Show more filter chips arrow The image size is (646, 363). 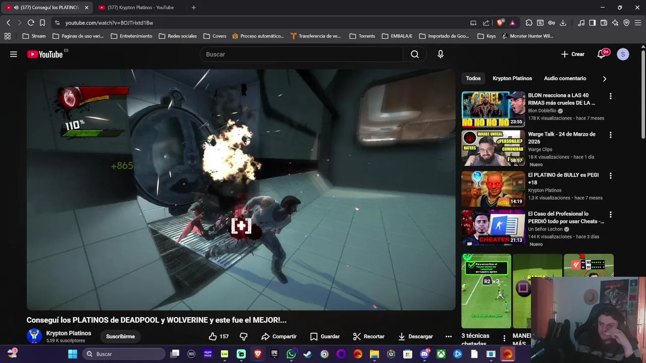604,79
